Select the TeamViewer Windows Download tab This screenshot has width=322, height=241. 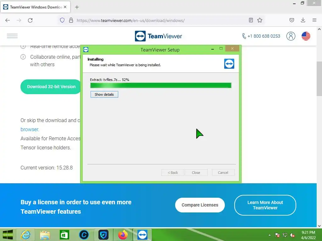tap(36, 7)
